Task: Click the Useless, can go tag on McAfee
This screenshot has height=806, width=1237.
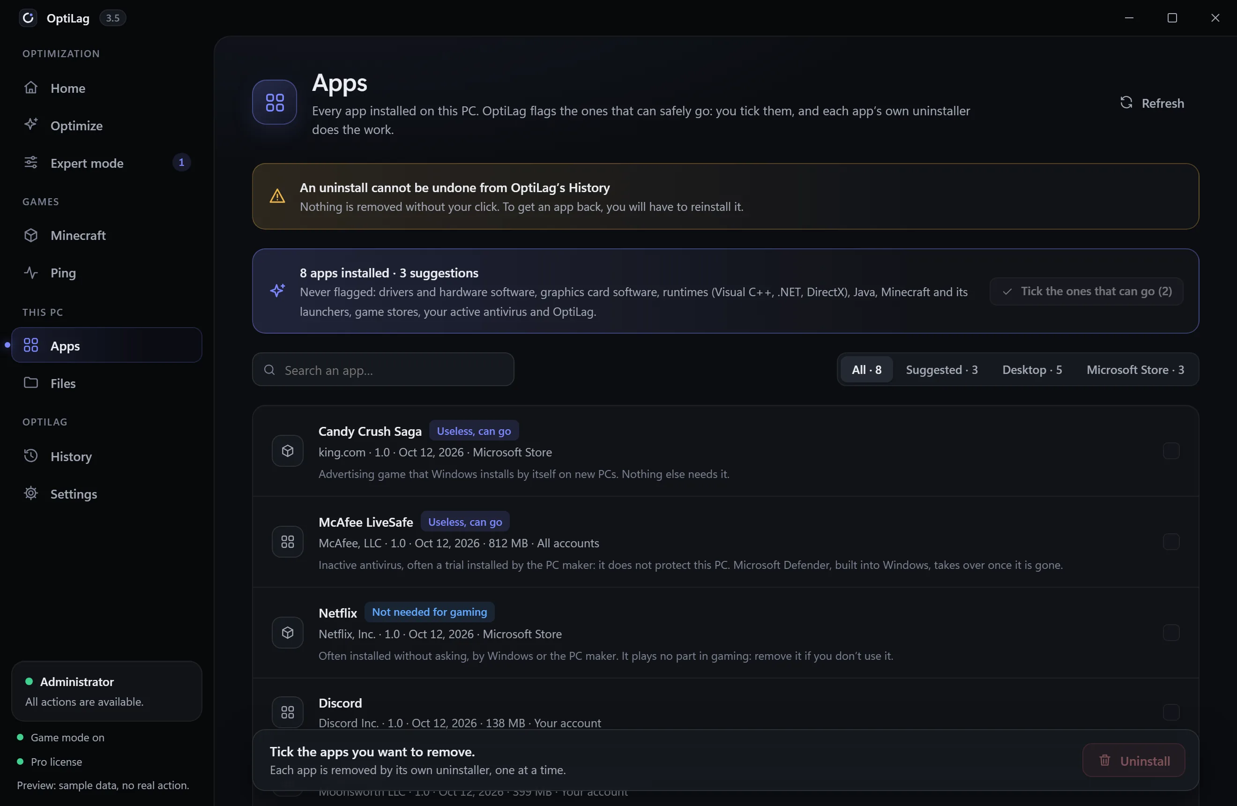Action: point(465,522)
